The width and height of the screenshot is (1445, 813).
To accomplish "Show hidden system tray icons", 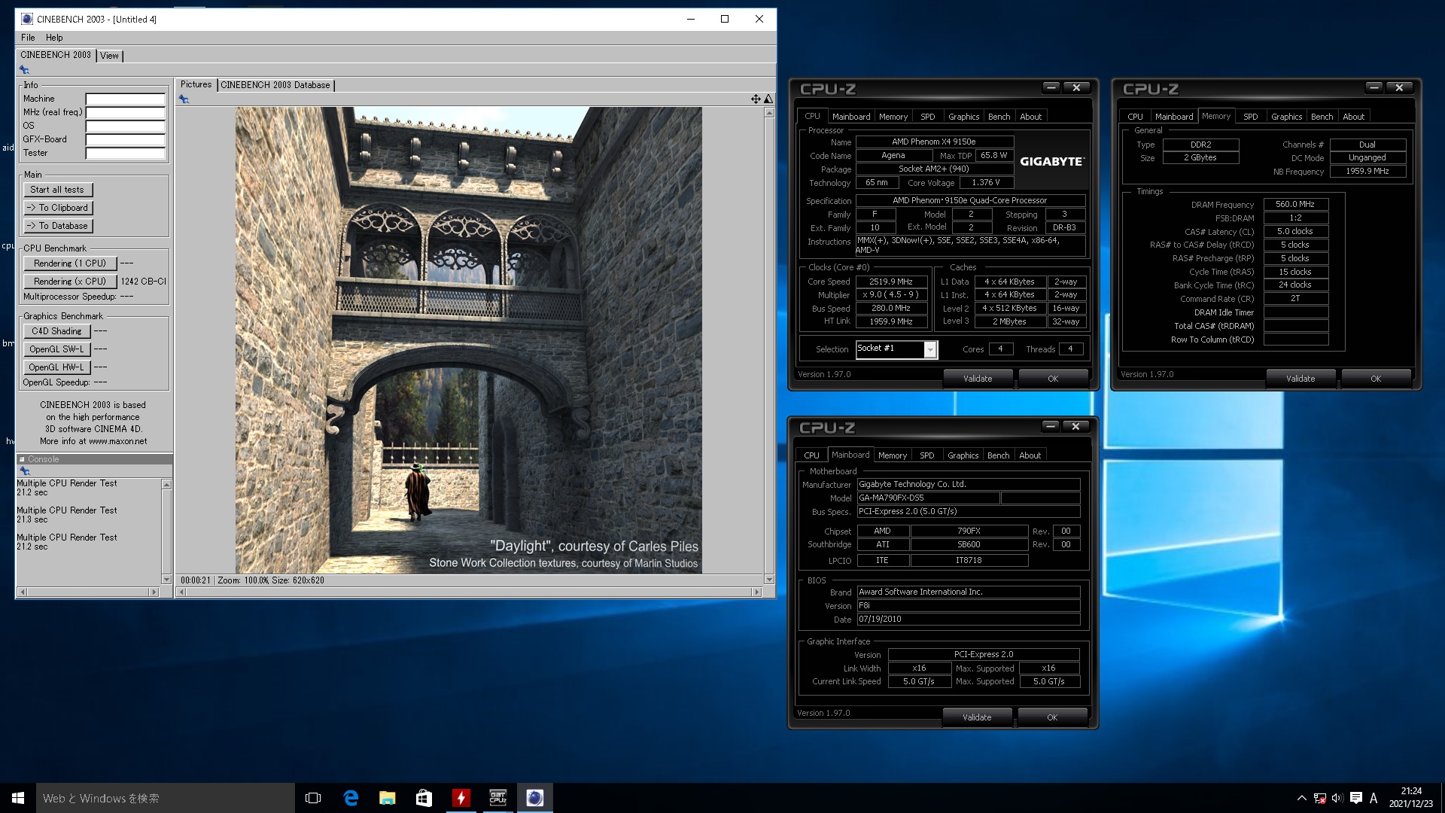I will coord(1301,798).
